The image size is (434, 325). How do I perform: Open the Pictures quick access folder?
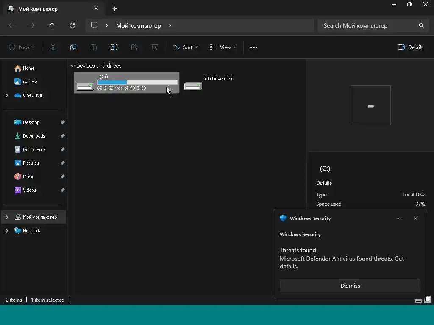(x=27, y=163)
